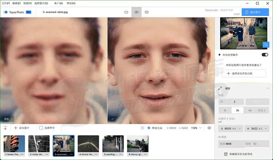Toggle the eye preview visibility icon
The height and width of the screenshot is (160, 273).
(209, 128)
